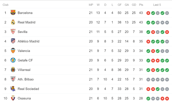Viewport: 172px width, 103px height.
Task: Click the GD column header
Action: coord(134,5)
